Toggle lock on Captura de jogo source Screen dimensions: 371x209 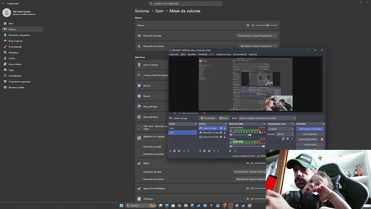click(224, 128)
